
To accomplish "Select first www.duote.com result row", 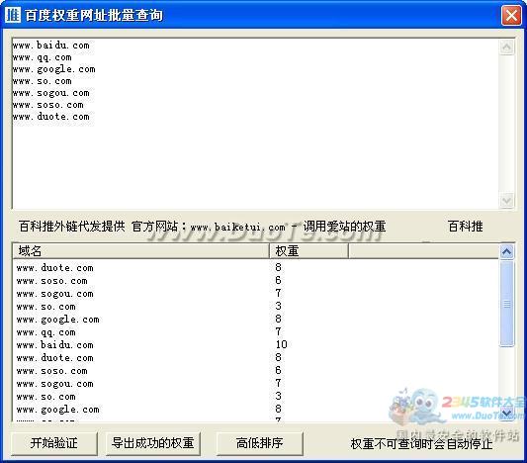I will [x=255, y=268].
